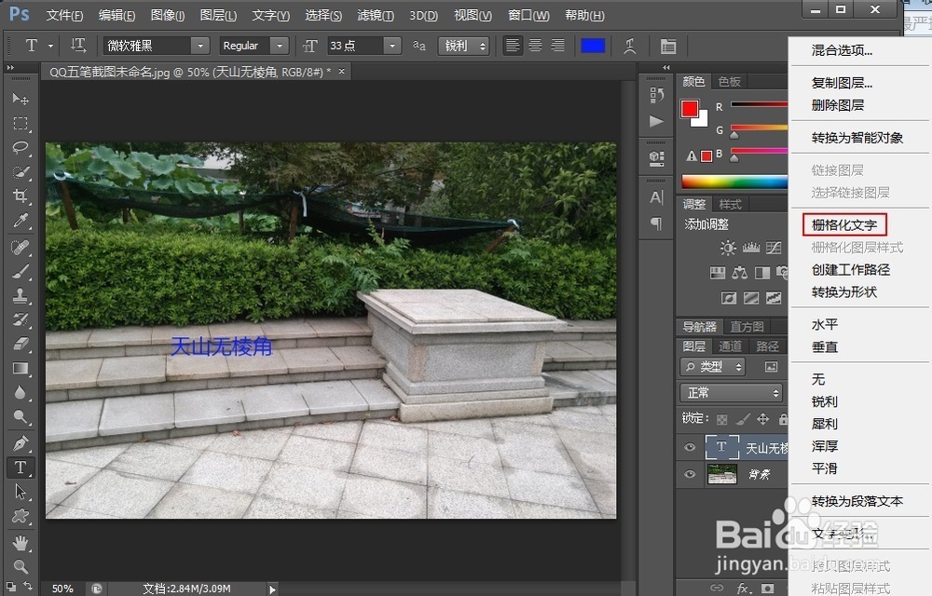
Task: Collapse the right panels with double-arrow
Action: pyautogui.click(x=665, y=68)
